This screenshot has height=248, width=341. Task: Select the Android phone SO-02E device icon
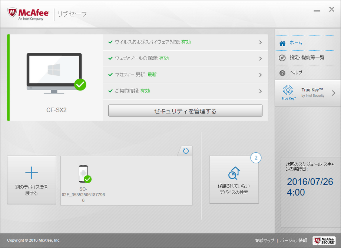[85, 174]
